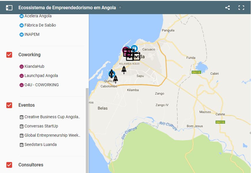Viewport: 251px width, 173px height.
Task: Click the Acelera Angola blue icon
Action: (x=21, y=16)
